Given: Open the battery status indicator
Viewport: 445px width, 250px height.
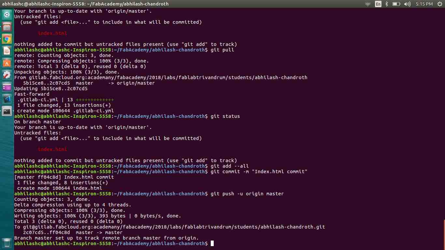Looking at the screenshot, I should [x=396, y=4].
